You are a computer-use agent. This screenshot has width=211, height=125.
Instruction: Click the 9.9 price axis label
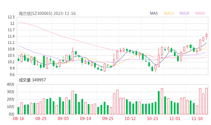[12, 68]
